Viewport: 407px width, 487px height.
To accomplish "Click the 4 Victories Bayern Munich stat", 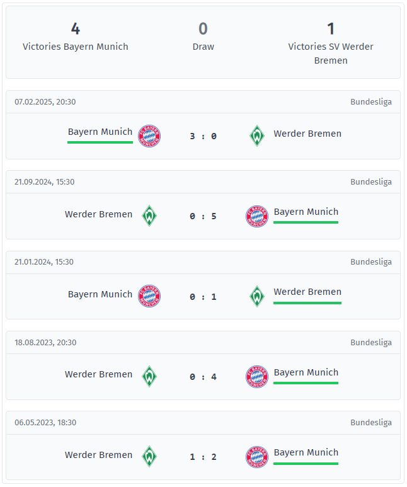I will click(x=76, y=37).
